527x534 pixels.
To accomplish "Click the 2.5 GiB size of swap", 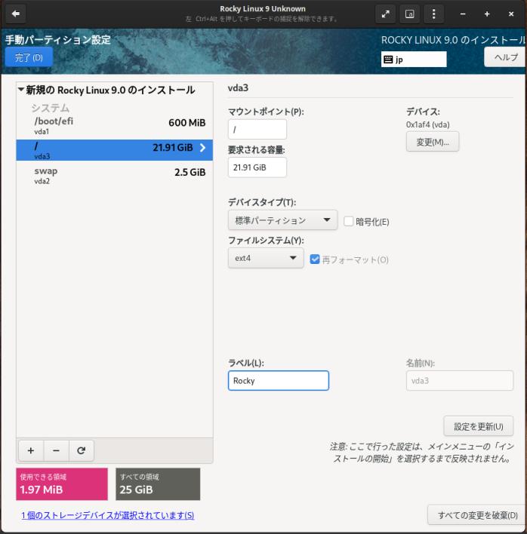I will point(190,172).
